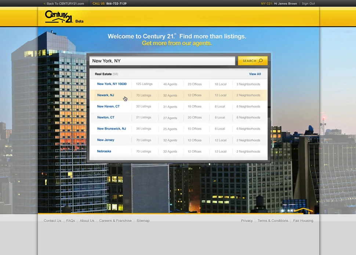356x255 pixels.
Task: Select the Nebraska result
Action: click(104, 151)
